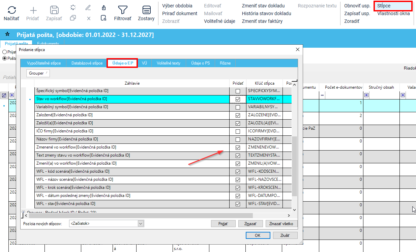Click the Zapísať save disk icon
This screenshot has width=416, height=252.
click(54, 10)
